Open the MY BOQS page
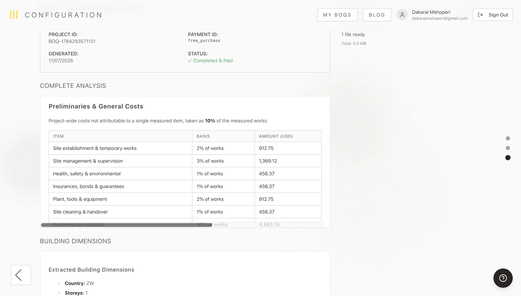This screenshot has height=296, width=521. (x=337, y=15)
